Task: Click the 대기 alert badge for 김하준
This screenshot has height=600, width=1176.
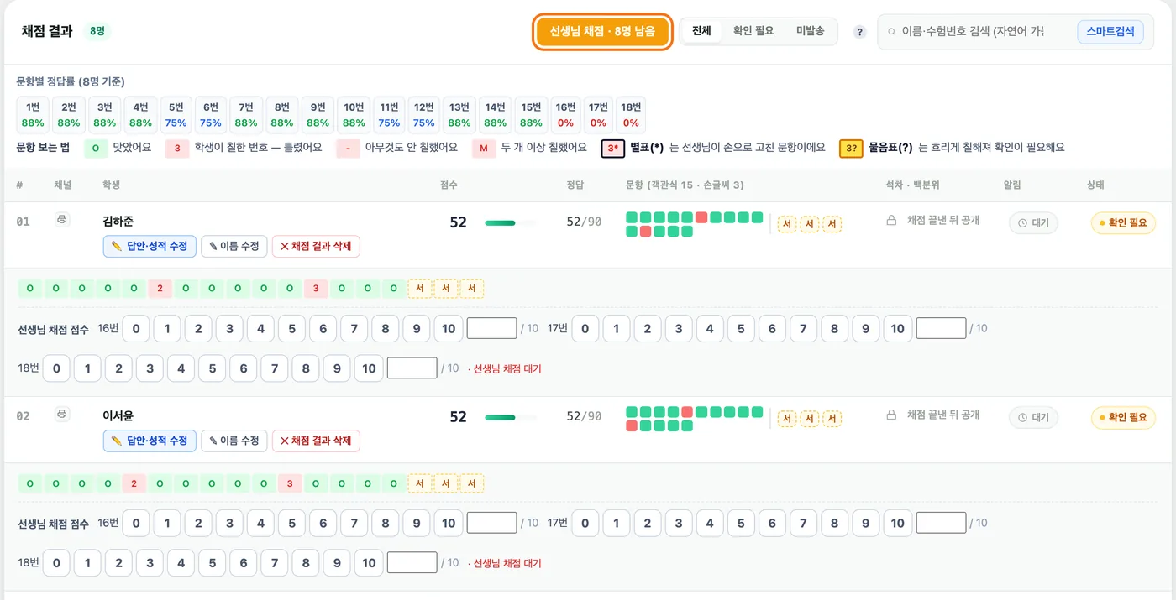Action: click(1033, 223)
